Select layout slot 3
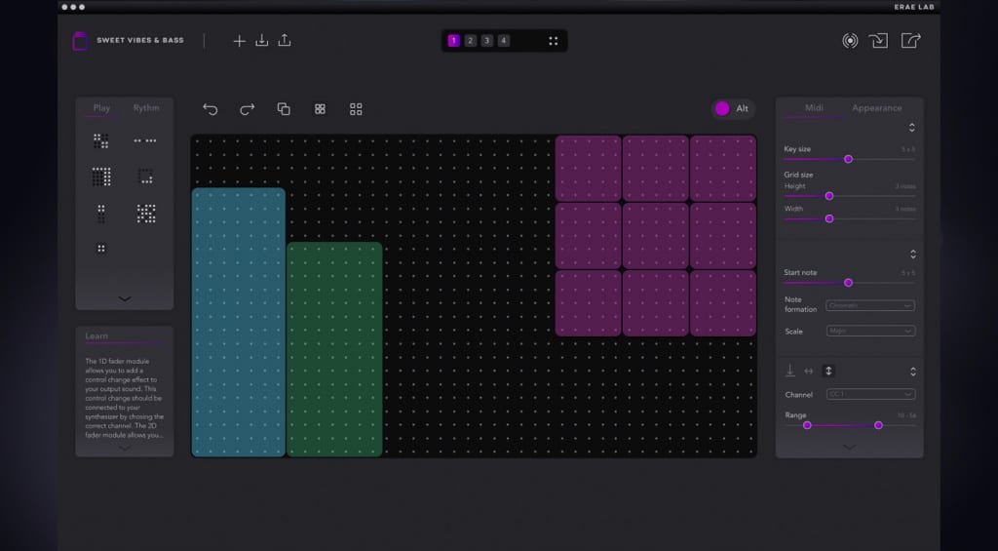Screen dimensions: 998x551 (x=486, y=41)
